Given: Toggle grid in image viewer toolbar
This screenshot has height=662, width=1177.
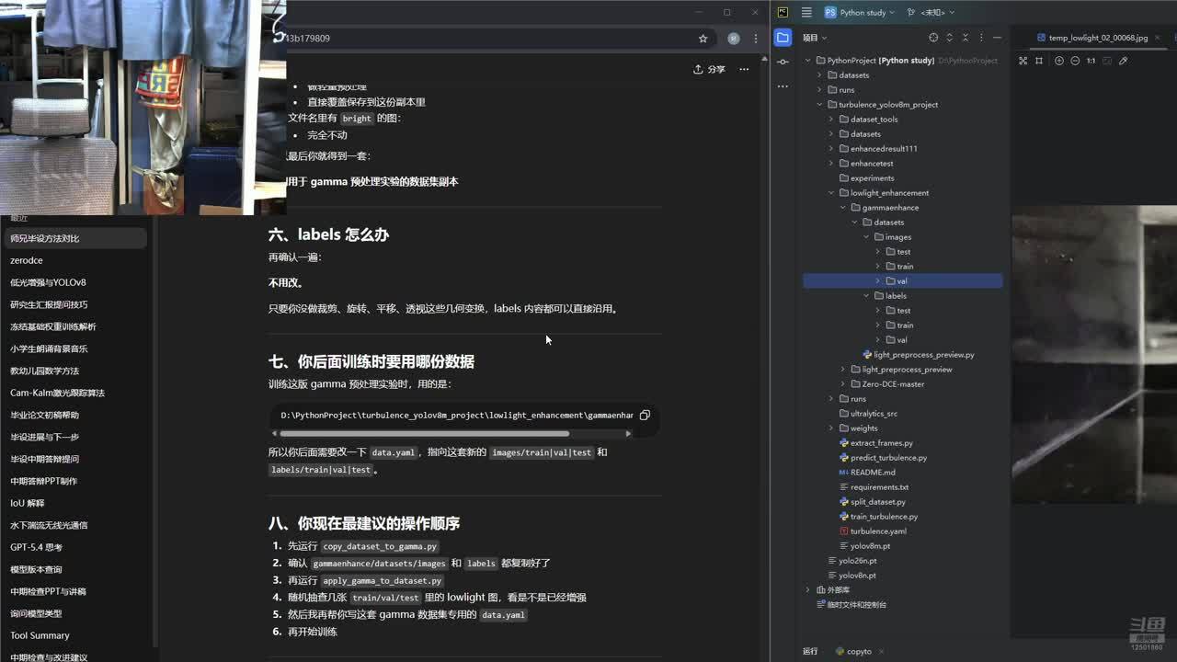Looking at the screenshot, I should pyautogui.click(x=1039, y=61).
